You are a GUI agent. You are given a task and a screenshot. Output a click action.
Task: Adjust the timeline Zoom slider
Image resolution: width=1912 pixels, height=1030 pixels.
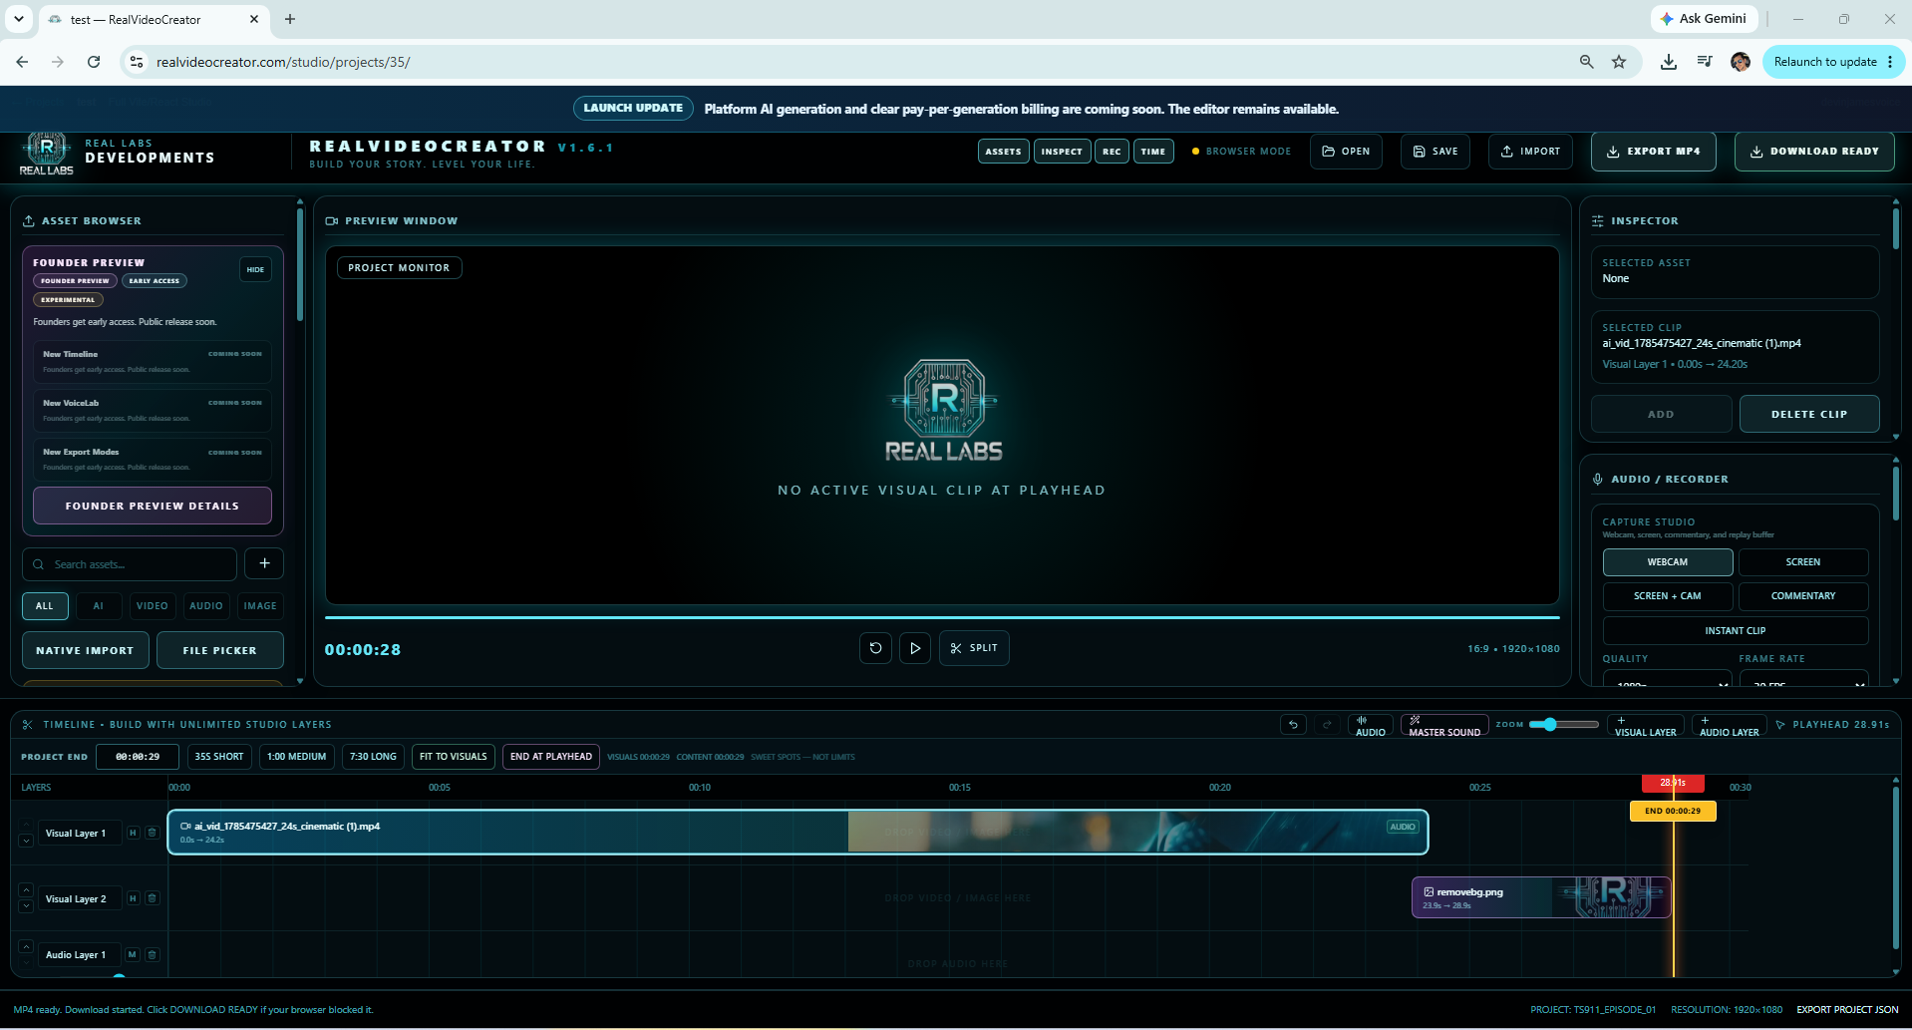[1563, 725]
